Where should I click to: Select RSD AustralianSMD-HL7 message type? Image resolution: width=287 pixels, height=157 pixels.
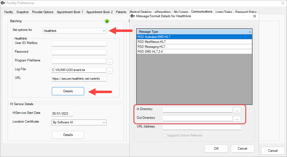point(194,37)
